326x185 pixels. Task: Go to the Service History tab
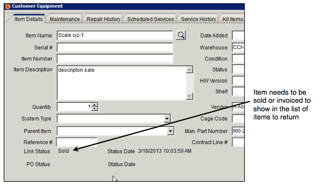[198, 19]
